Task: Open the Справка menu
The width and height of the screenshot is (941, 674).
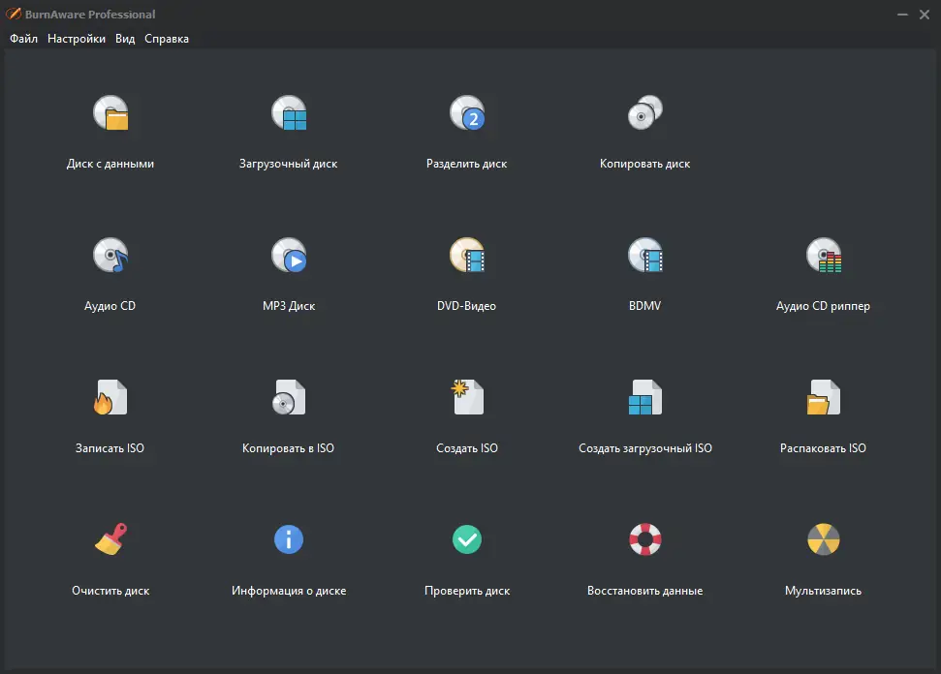Action: click(x=165, y=39)
